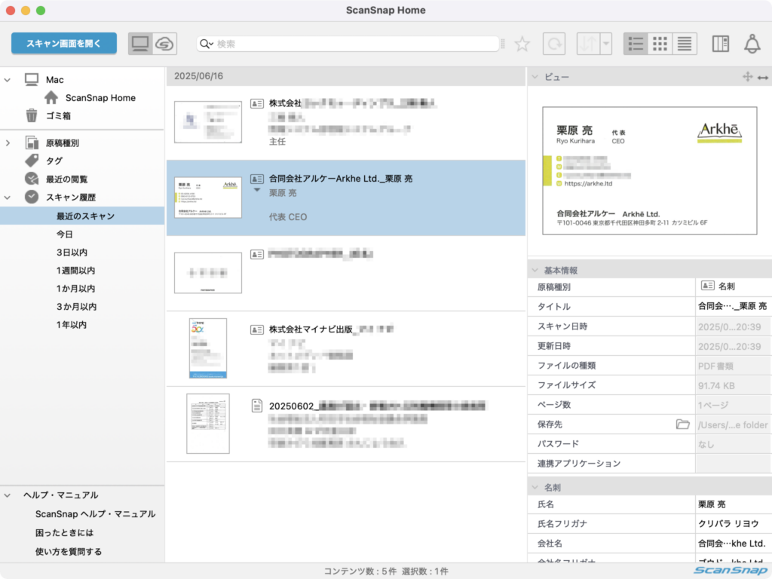772x579 pixels.
Task: Open notifications bell icon
Action: pyautogui.click(x=752, y=44)
